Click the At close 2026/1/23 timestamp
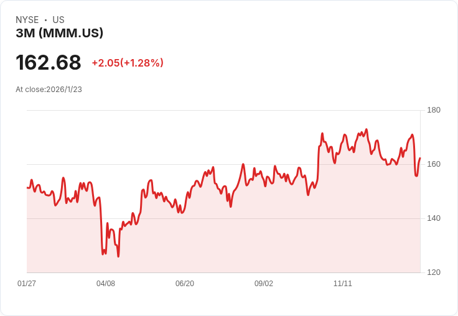Viewport: 458px width, 316px height. 49,90
